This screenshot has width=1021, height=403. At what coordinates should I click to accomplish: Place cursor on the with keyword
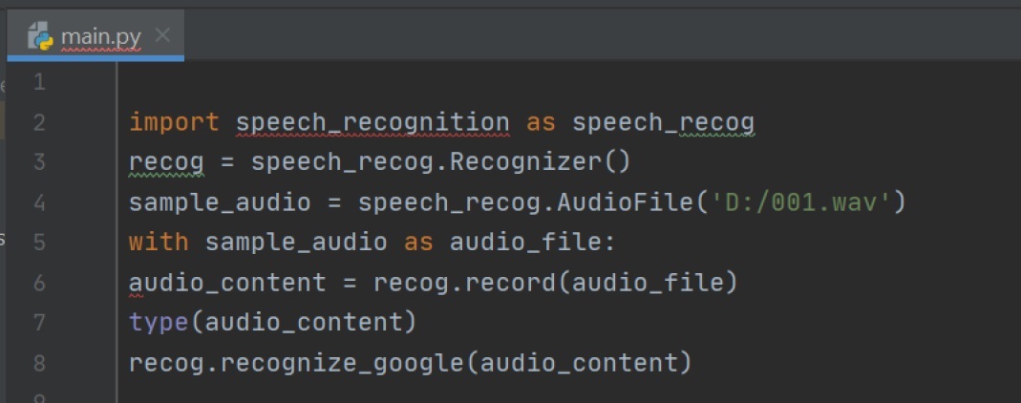[x=159, y=243]
